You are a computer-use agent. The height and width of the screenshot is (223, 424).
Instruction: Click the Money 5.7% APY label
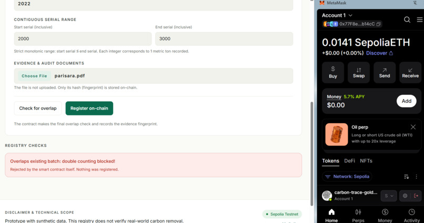(346, 97)
